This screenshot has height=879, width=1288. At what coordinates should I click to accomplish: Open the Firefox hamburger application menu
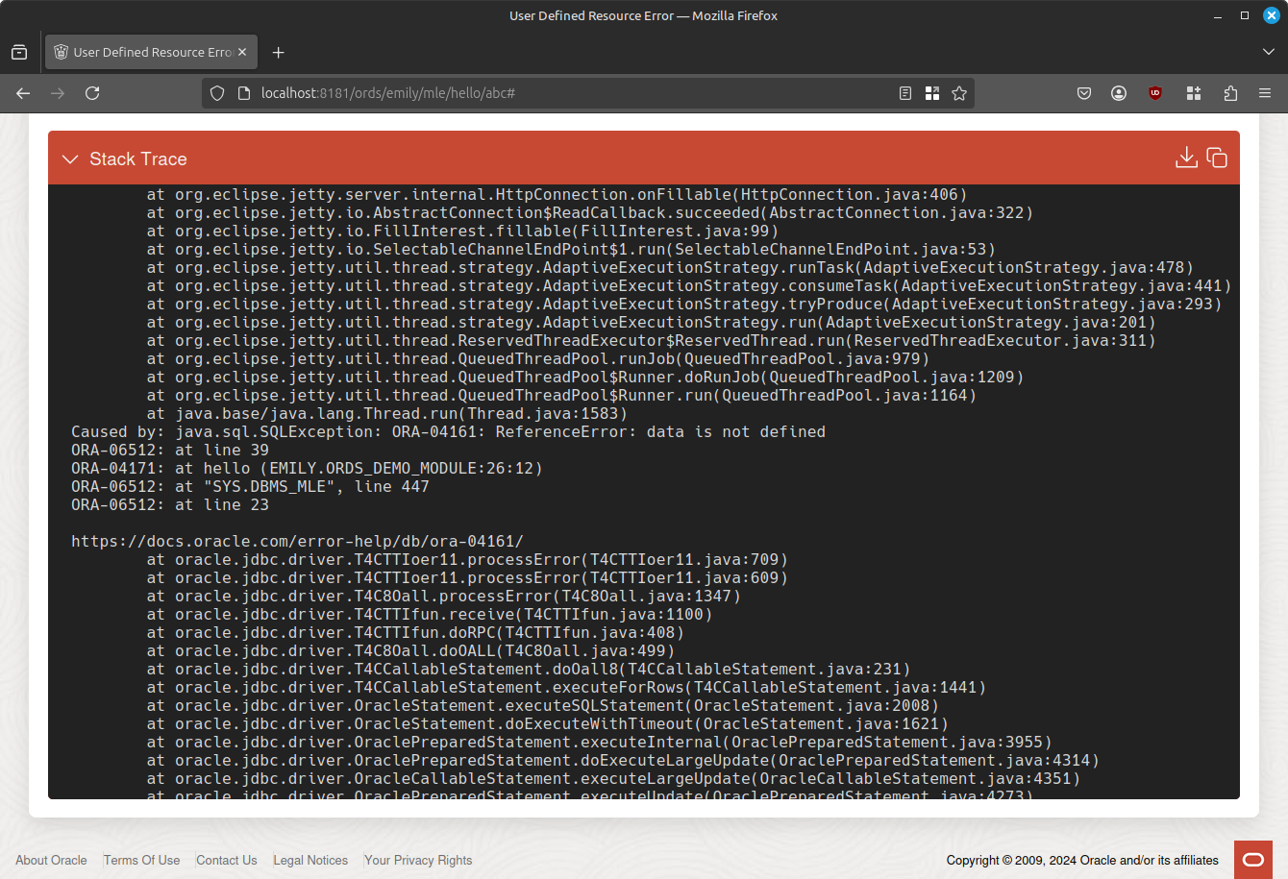[x=1265, y=93]
